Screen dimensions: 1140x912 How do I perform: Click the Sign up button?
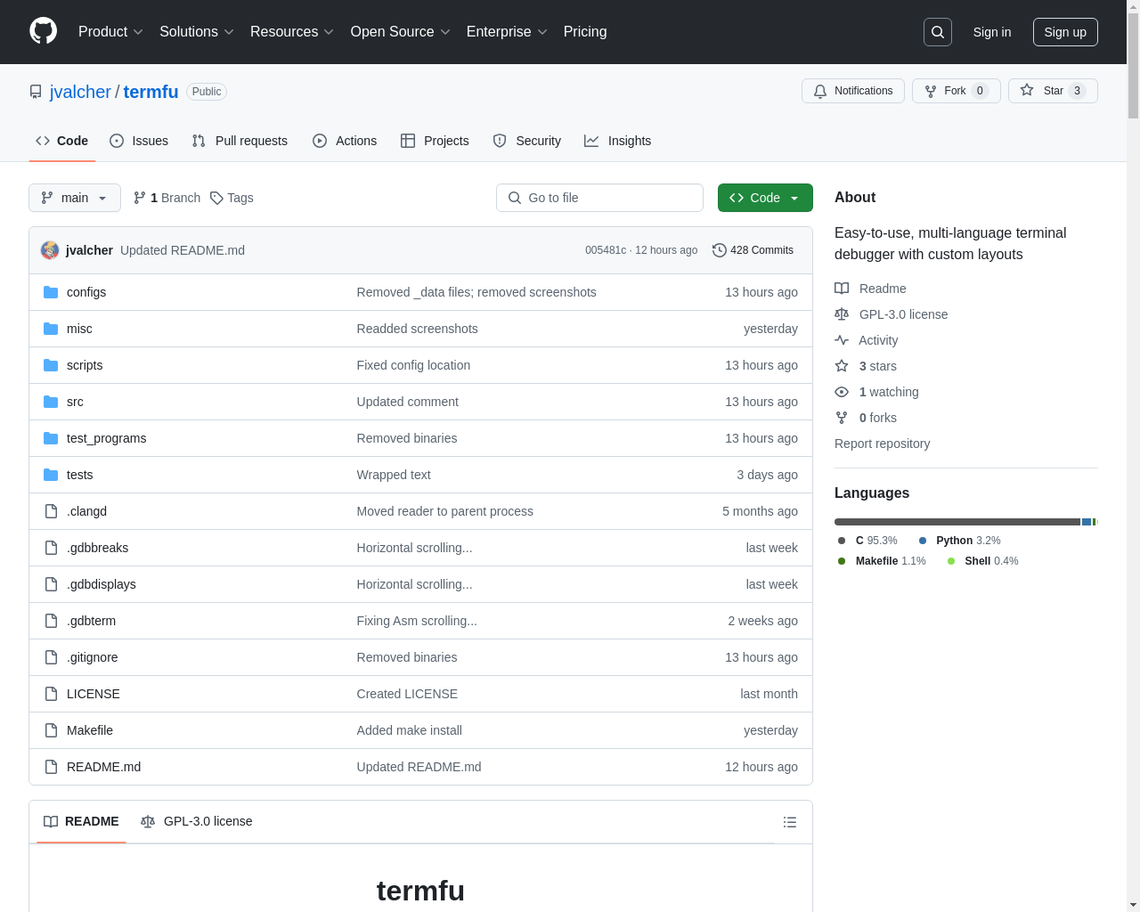[x=1065, y=32]
